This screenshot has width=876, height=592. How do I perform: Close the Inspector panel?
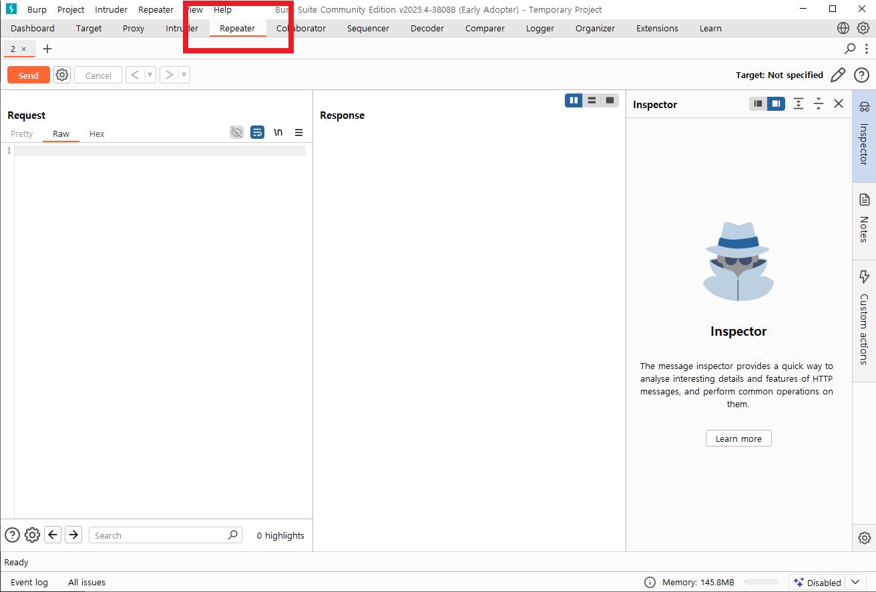click(839, 103)
